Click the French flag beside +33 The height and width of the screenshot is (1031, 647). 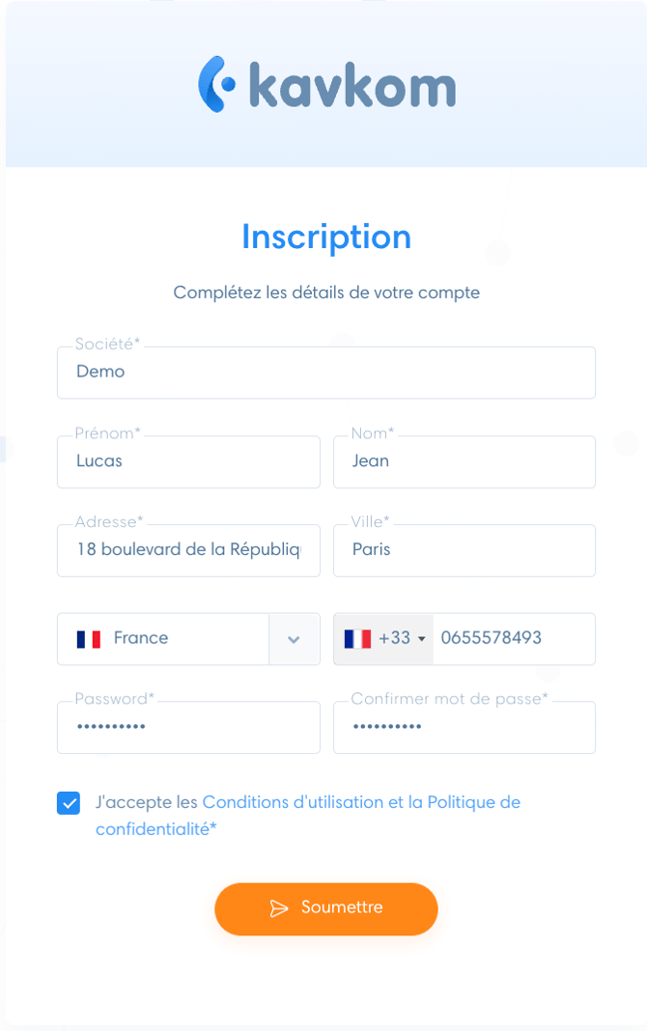pos(358,639)
